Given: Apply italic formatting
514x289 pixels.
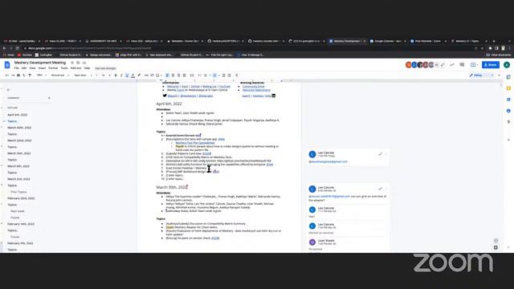Looking at the screenshot, I should click(x=121, y=75).
